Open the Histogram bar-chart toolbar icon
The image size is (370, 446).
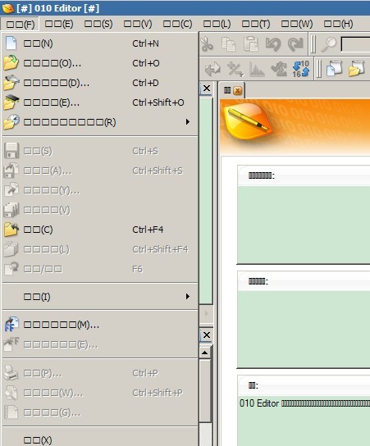(257, 69)
